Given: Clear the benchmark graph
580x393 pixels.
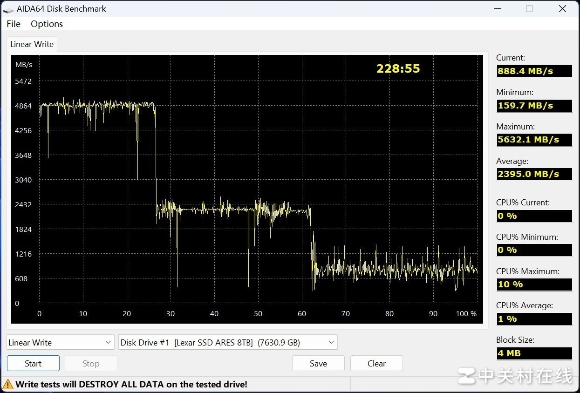Looking at the screenshot, I should tap(376, 364).
